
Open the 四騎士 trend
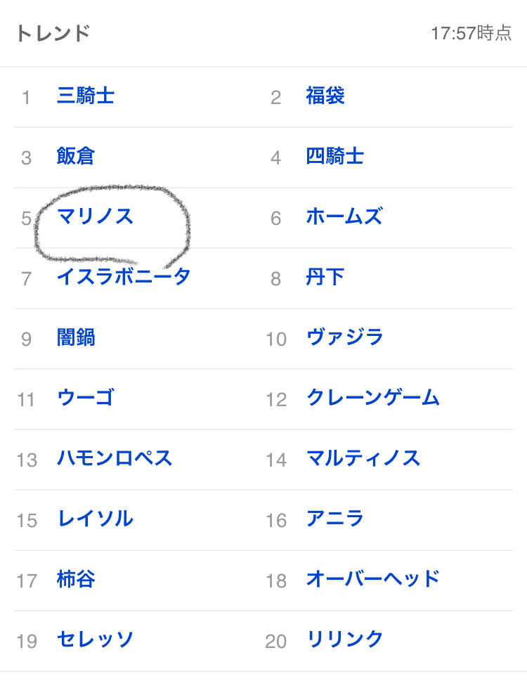click(x=335, y=156)
